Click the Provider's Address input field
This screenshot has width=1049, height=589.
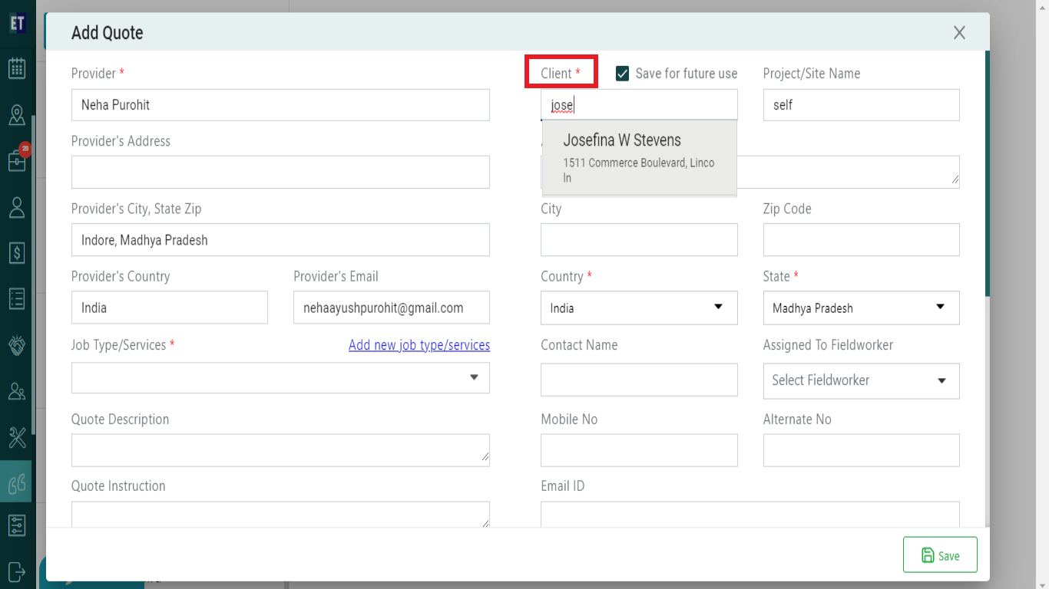click(x=280, y=172)
